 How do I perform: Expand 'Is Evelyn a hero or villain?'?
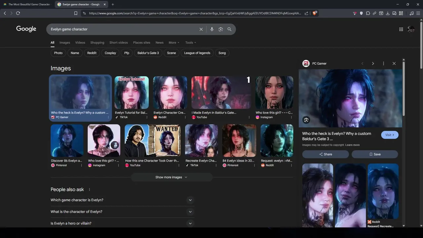(122, 223)
